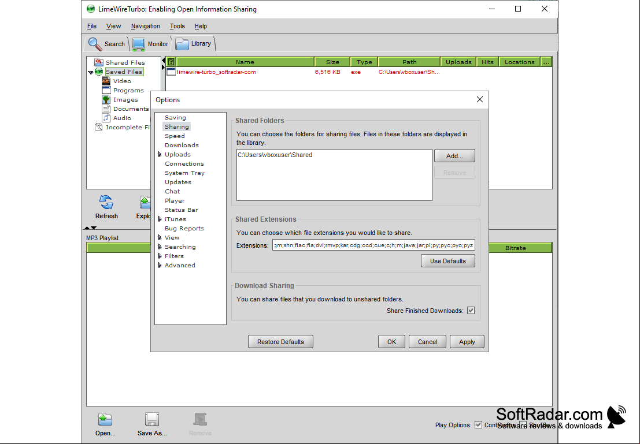Expand the Uploads options node
Viewport: 640px width, 444px height.
pyautogui.click(x=160, y=155)
